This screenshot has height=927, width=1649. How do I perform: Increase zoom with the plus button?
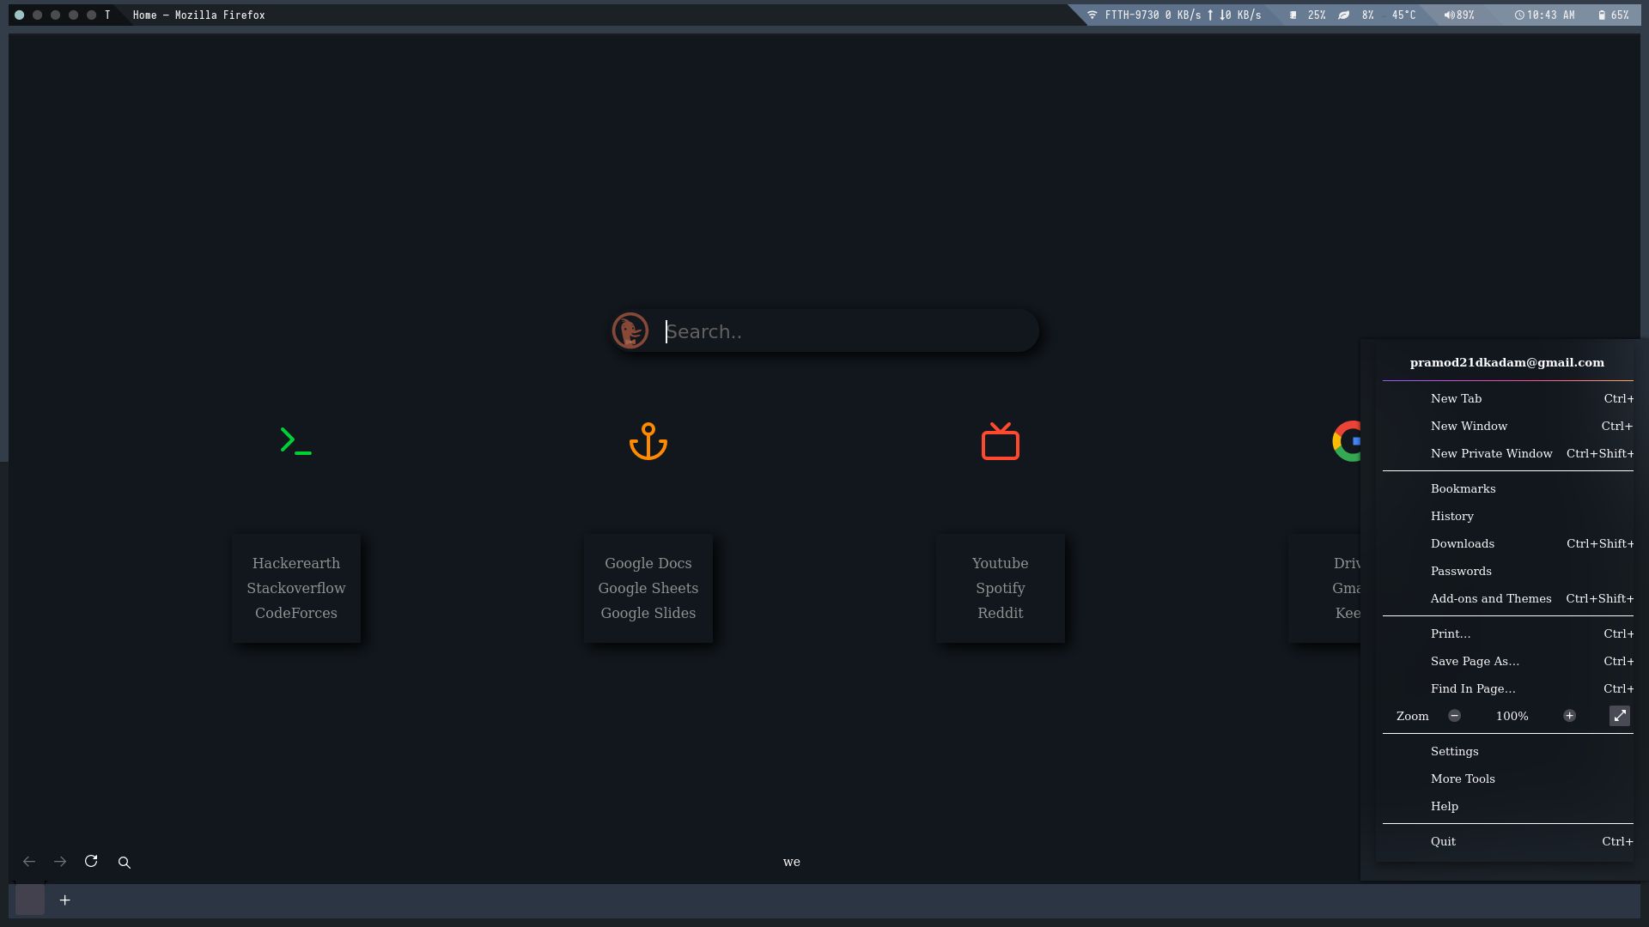[1569, 715]
